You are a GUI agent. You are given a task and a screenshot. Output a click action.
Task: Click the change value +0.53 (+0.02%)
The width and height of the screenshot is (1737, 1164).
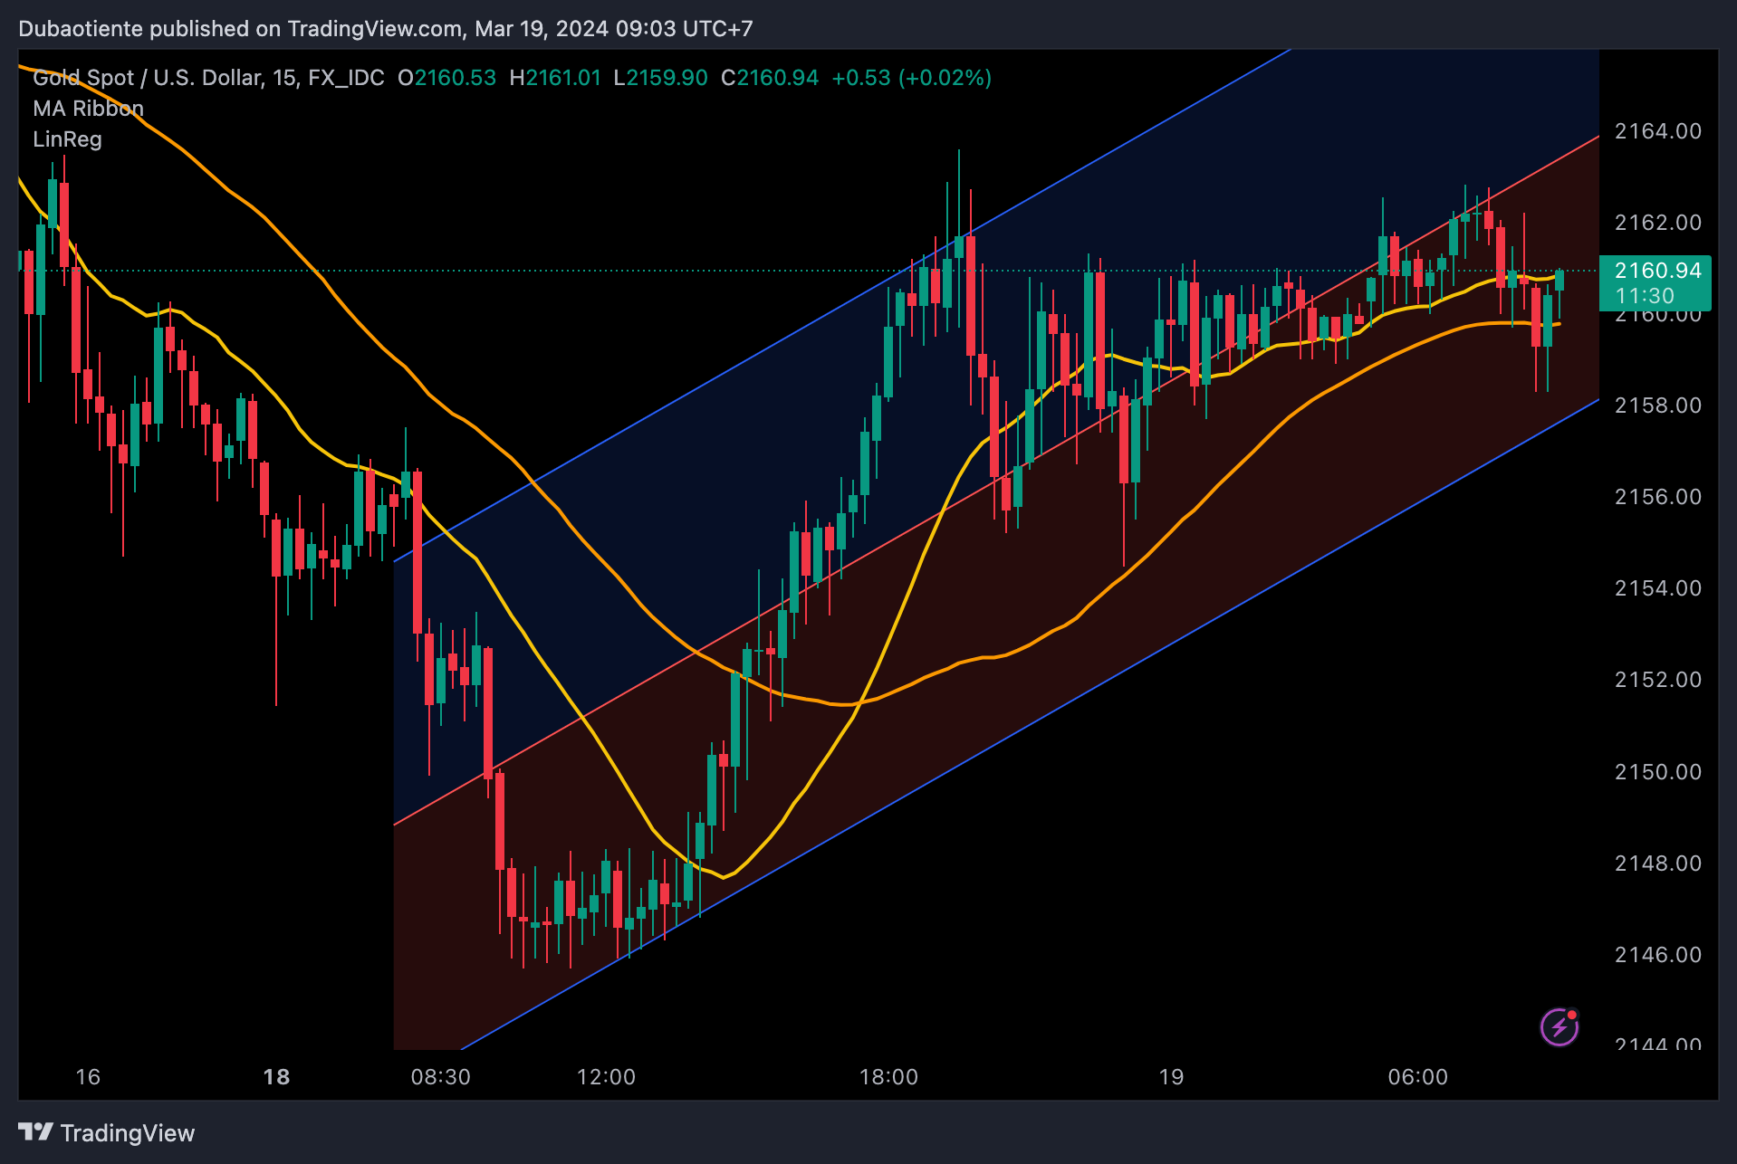(x=912, y=78)
